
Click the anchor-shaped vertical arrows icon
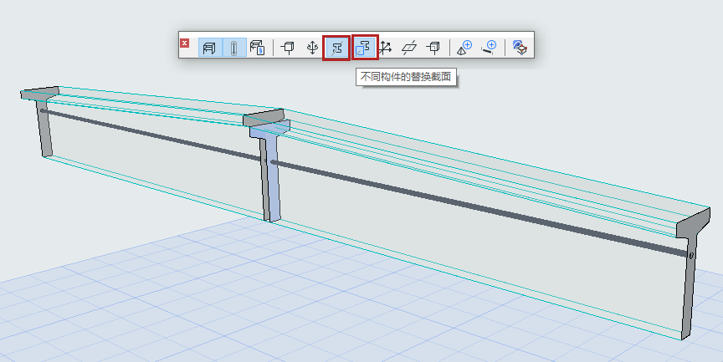(312, 48)
